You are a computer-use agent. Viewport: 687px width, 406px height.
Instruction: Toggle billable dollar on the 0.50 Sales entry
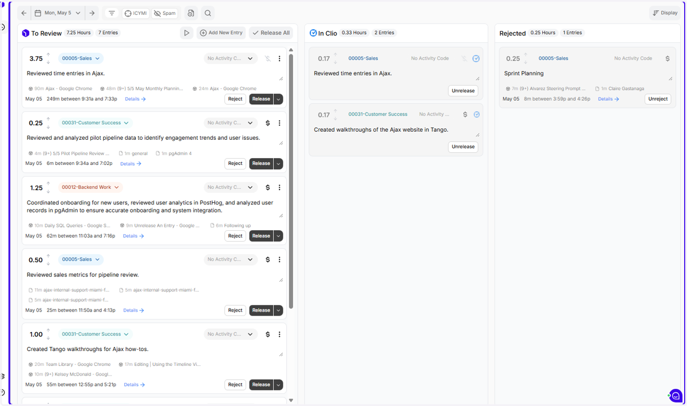pyautogui.click(x=268, y=259)
